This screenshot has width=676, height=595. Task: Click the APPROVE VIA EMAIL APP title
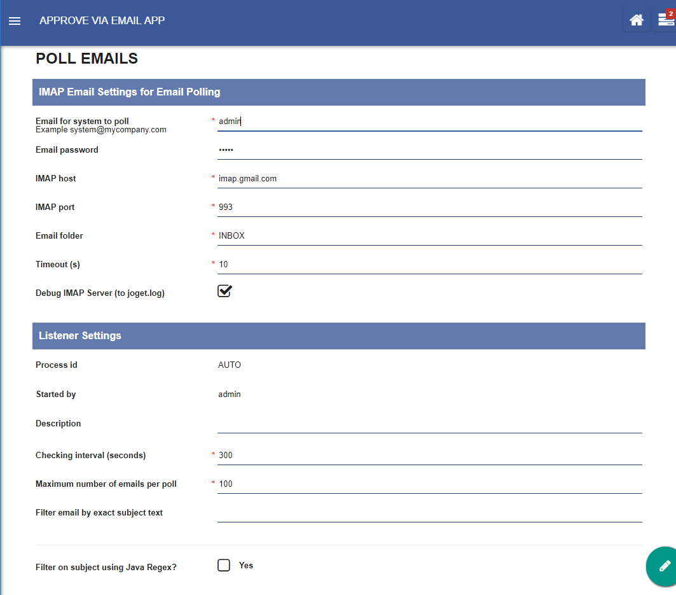(102, 21)
